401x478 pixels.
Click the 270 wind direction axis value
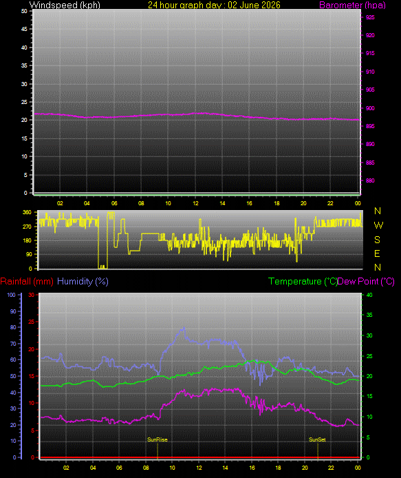click(27, 227)
